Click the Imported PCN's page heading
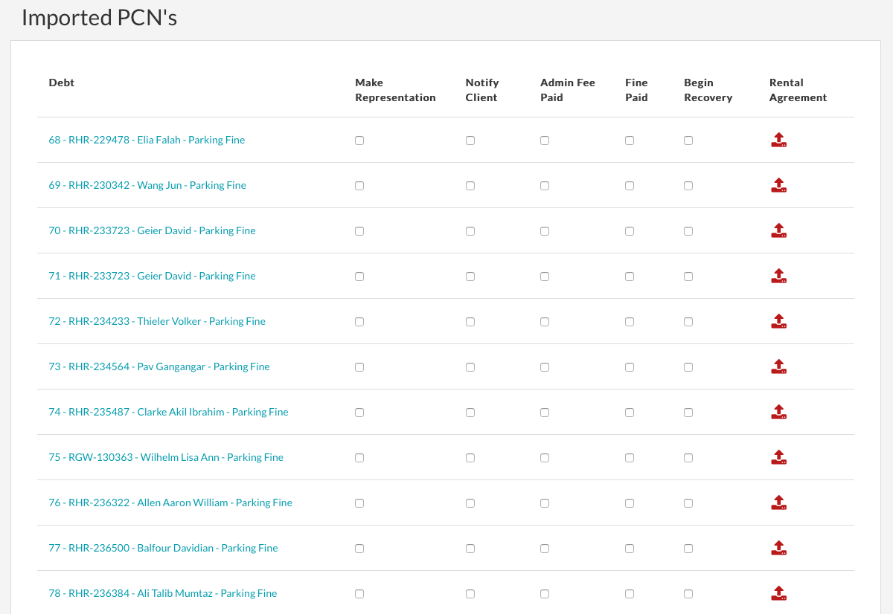893x614 pixels. click(99, 18)
